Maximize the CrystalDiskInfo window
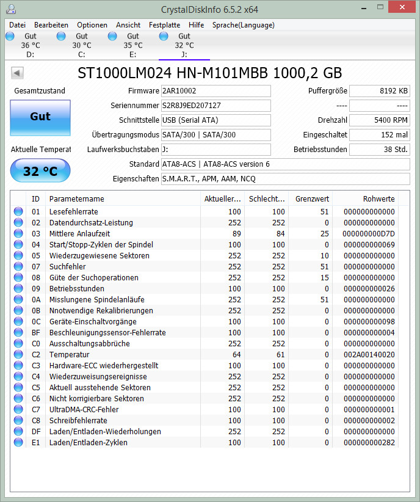420x502 pixels. click(380, 7)
